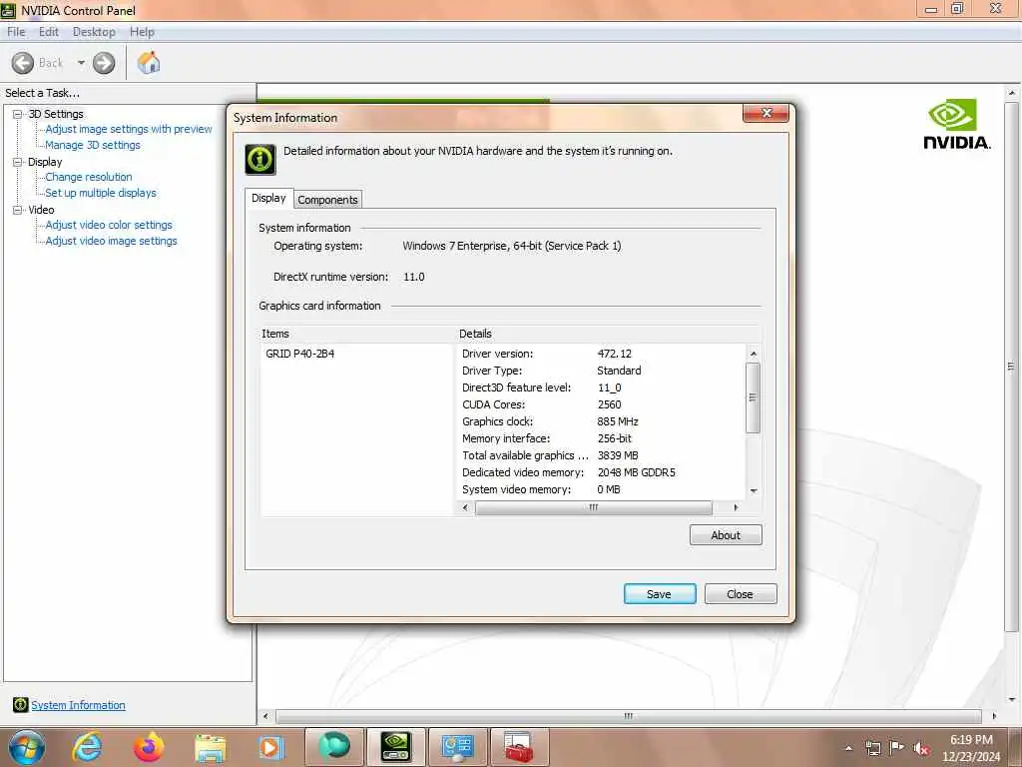Click the NVIDIA Control Panel title bar icon
This screenshot has width=1022, height=767.
tap(8, 10)
